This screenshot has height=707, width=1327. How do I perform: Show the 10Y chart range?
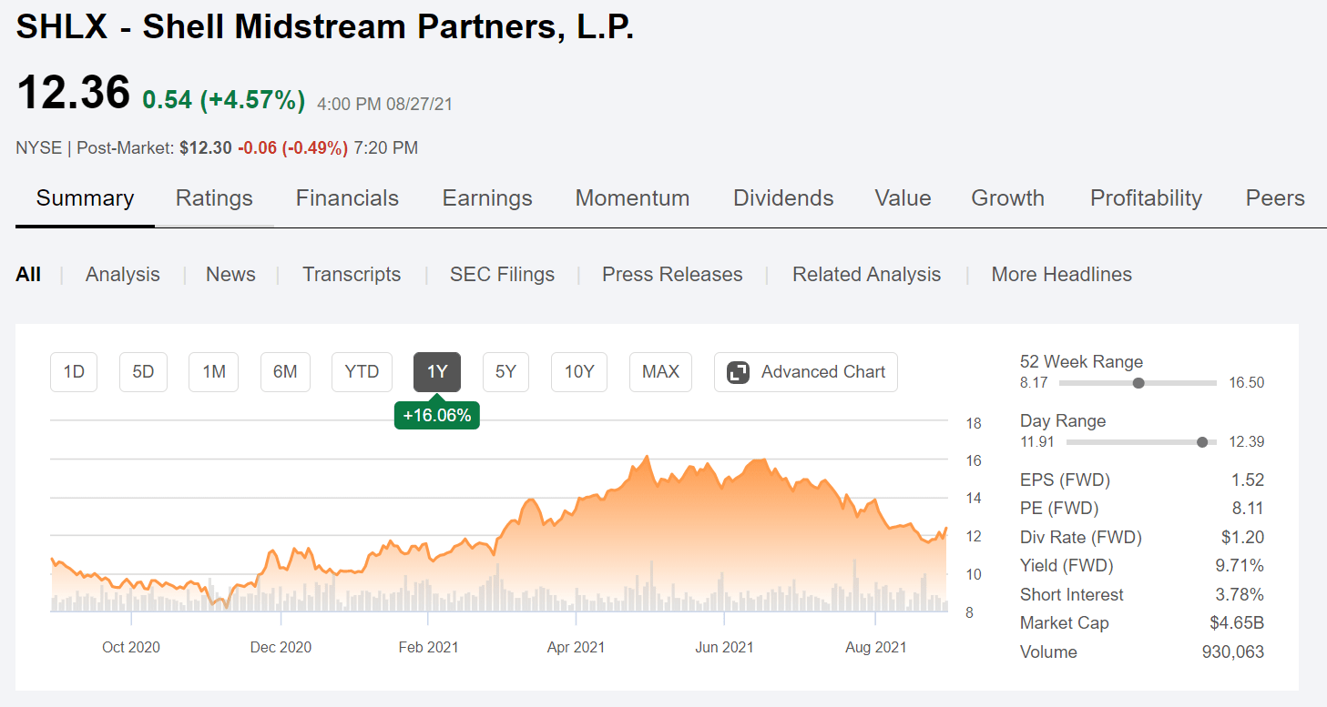tap(578, 371)
